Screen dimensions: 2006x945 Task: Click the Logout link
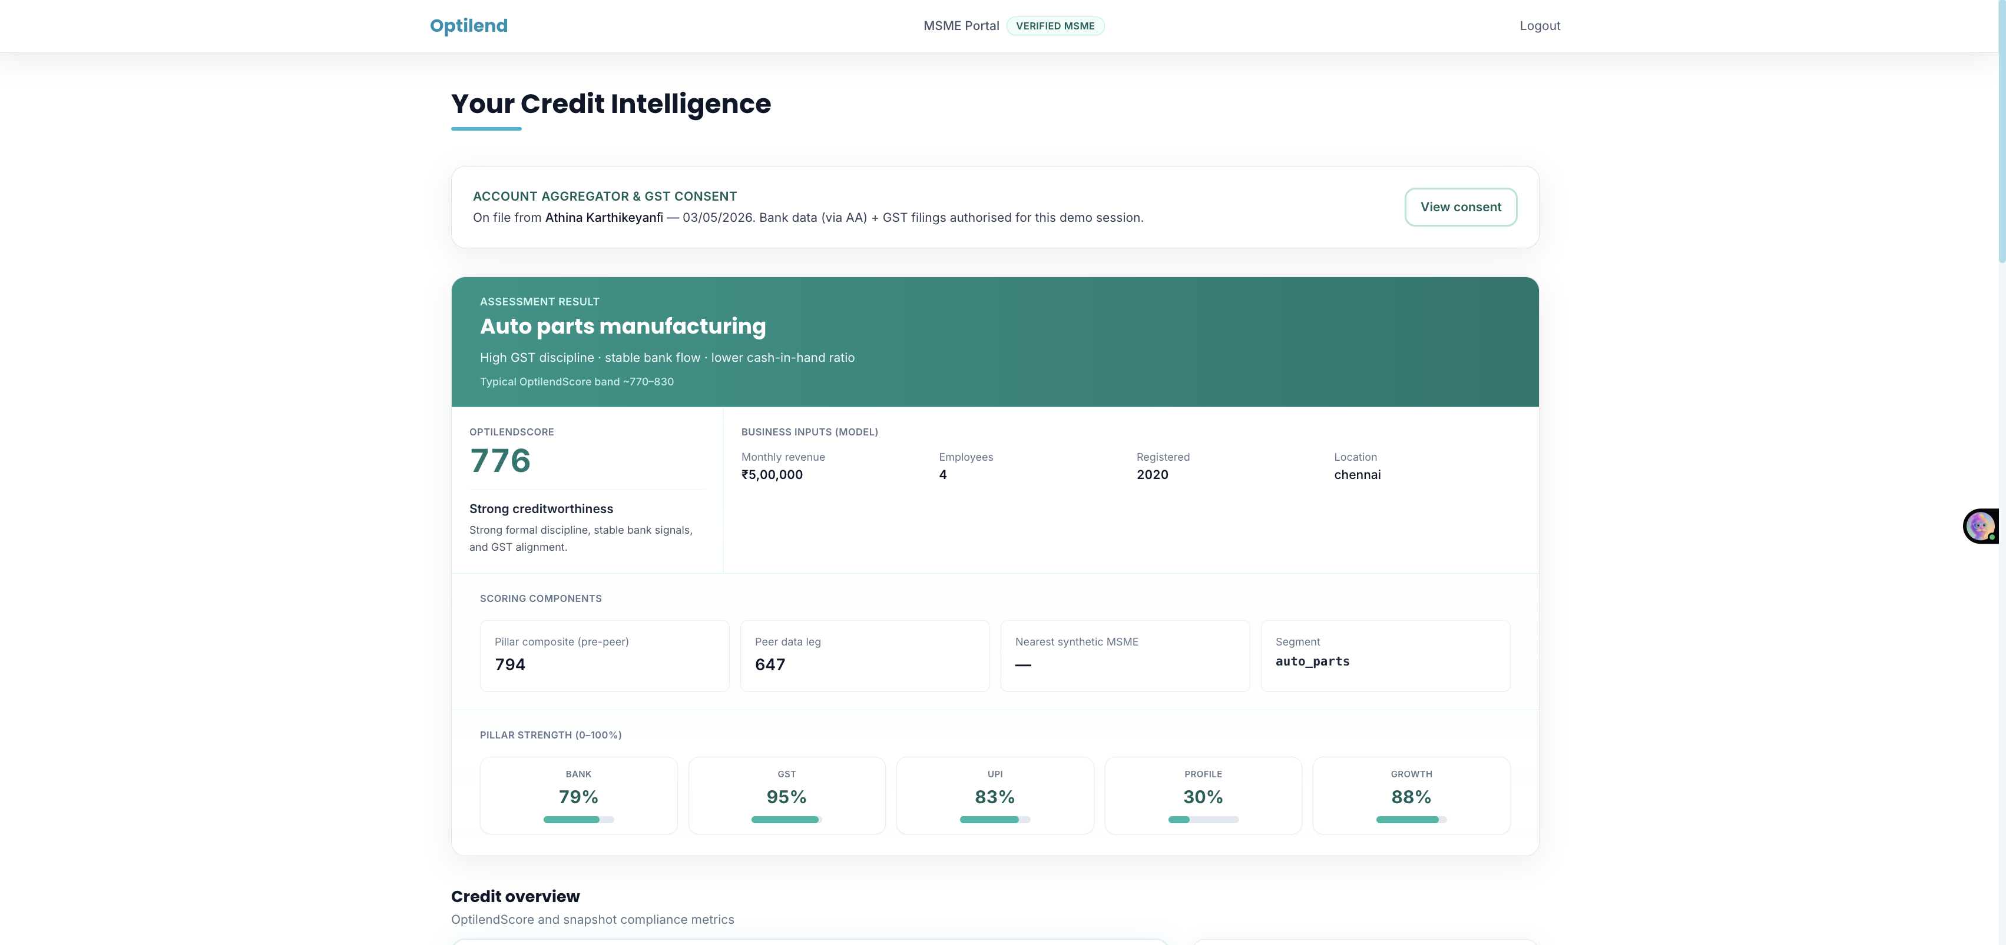[1540, 26]
